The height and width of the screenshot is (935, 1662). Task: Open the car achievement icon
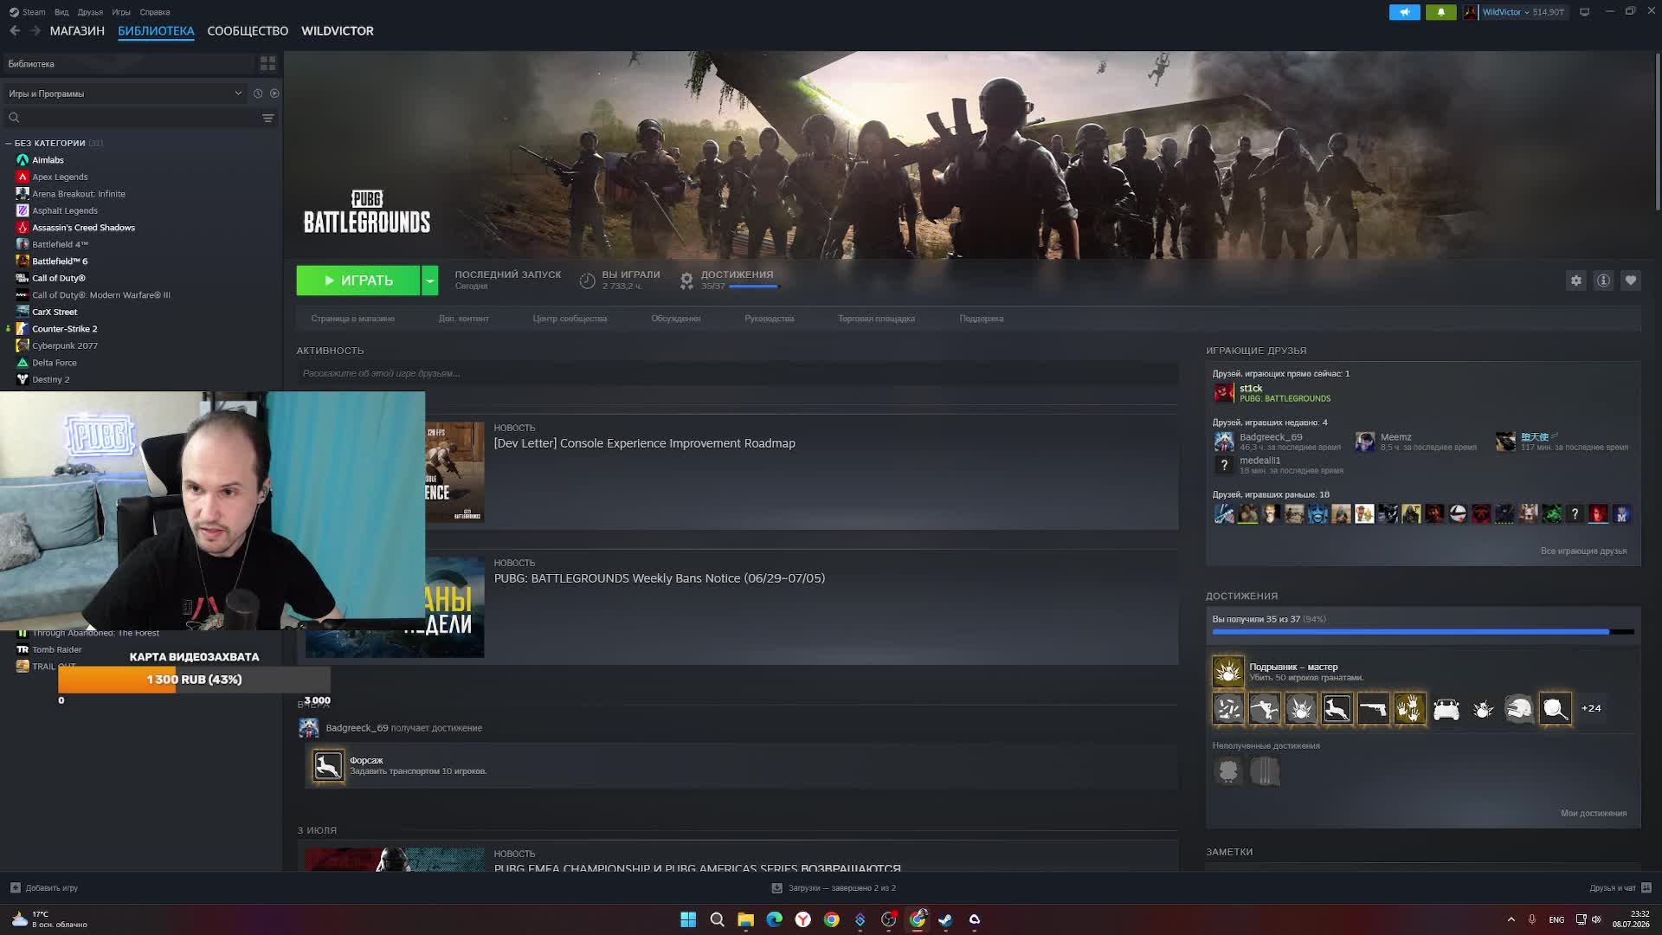pos(1446,709)
